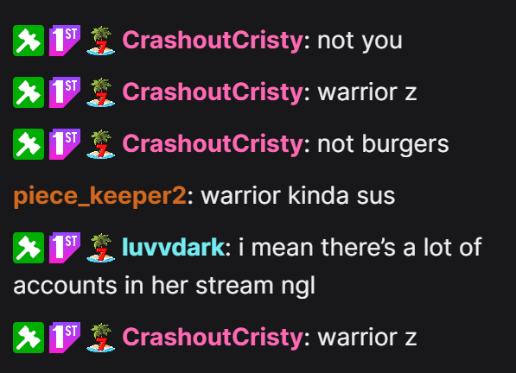Click moderator badge on last "warrior z" message
Screen dimensions: 516x373
29,338
